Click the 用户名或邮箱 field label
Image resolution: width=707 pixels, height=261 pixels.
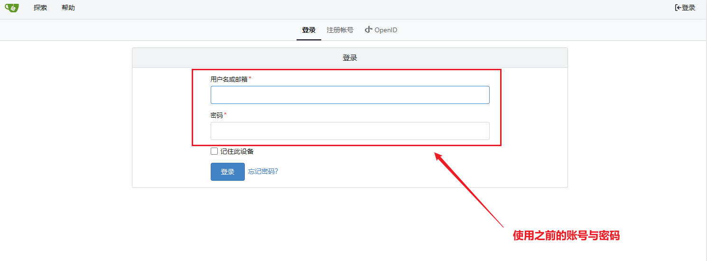coord(229,79)
